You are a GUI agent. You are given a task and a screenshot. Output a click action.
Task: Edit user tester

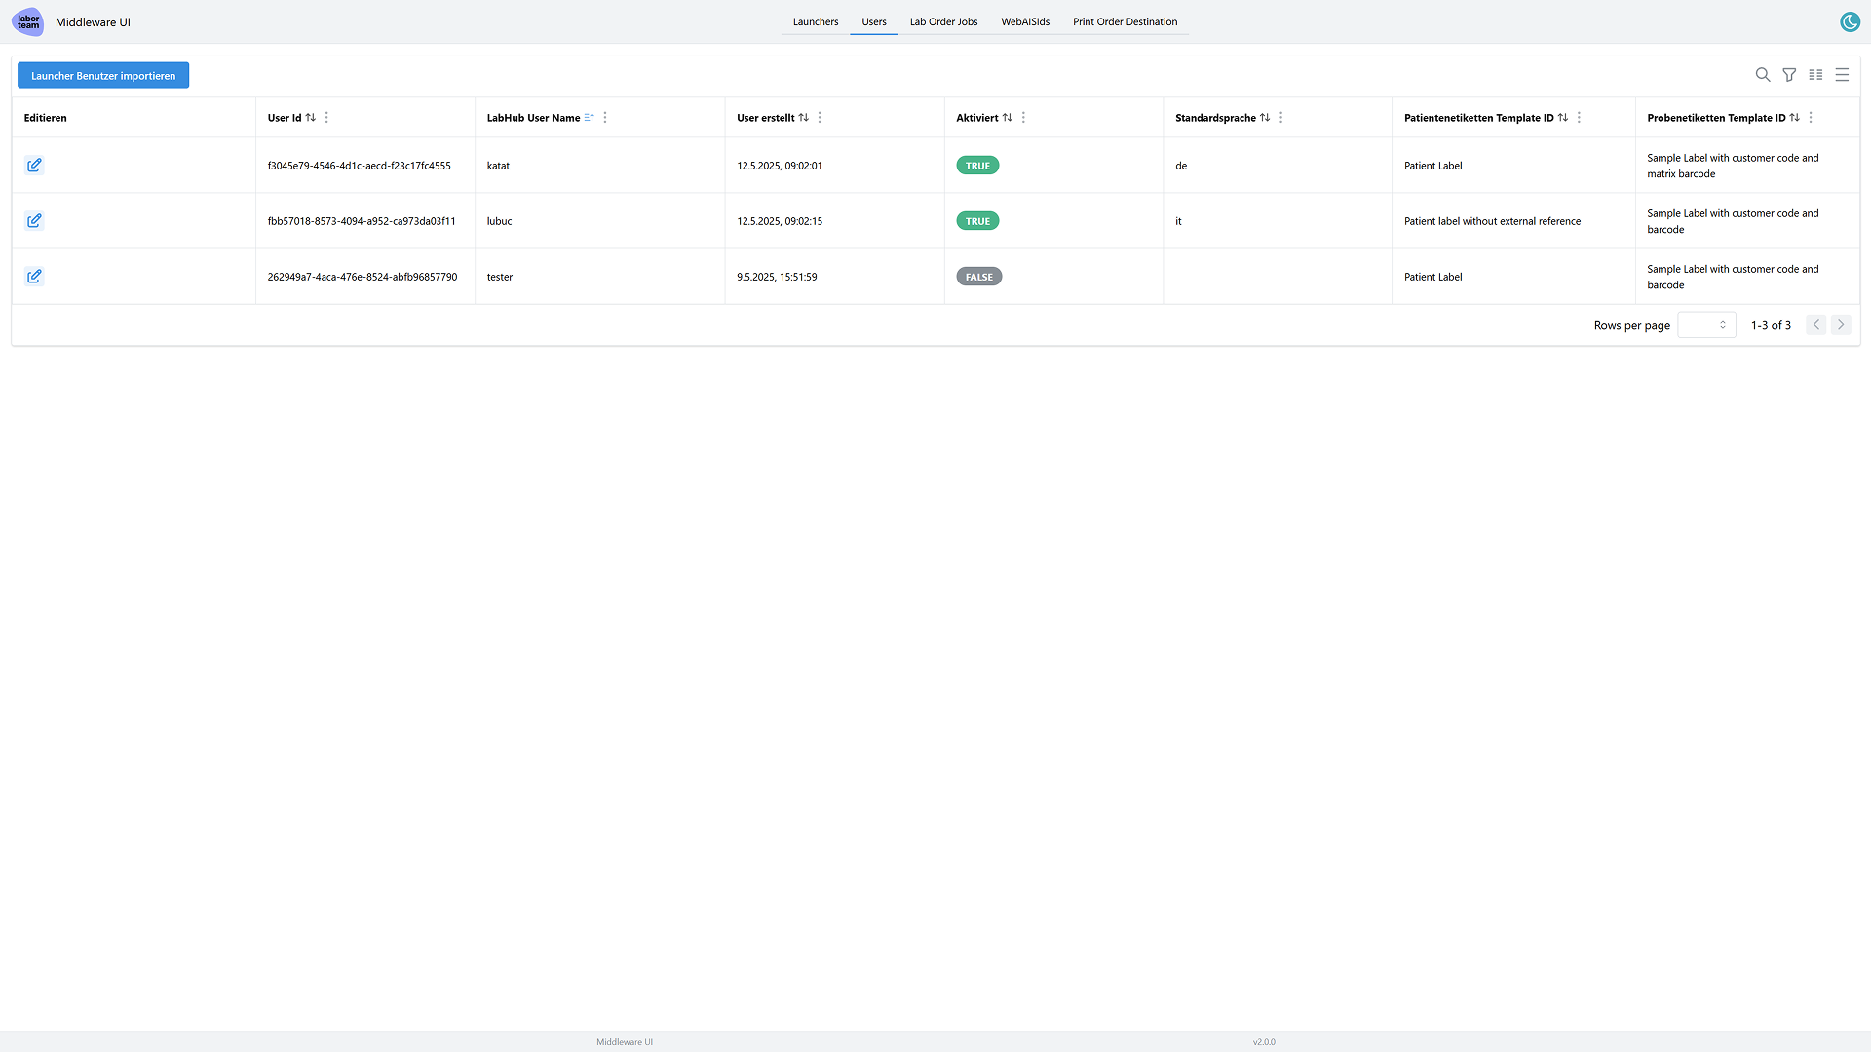click(x=34, y=277)
